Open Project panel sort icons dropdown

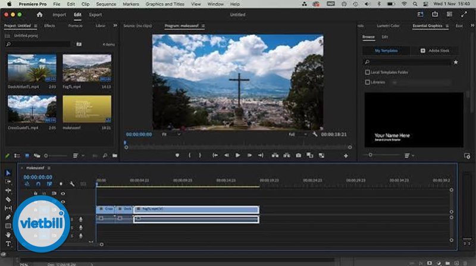(x=79, y=156)
